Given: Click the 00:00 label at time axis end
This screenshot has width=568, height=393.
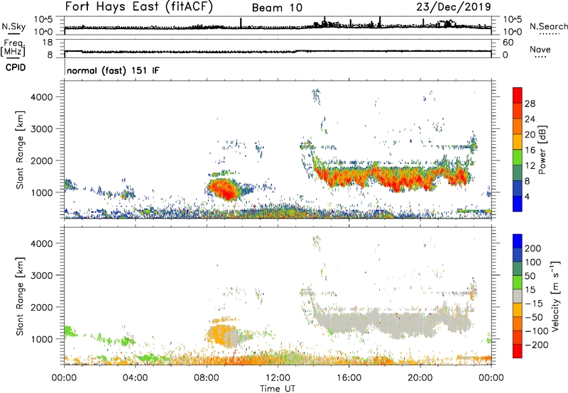Looking at the screenshot, I should pyautogui.click(x=491, y=378).
